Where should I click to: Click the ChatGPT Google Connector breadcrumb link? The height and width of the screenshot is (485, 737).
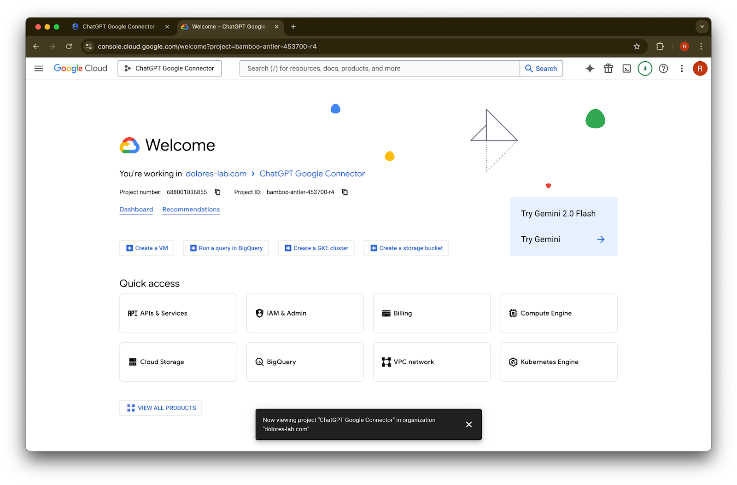click(x=312, y=174)
